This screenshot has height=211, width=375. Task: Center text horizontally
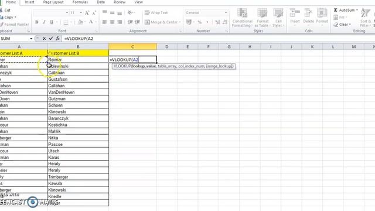[x=112, y=22]
